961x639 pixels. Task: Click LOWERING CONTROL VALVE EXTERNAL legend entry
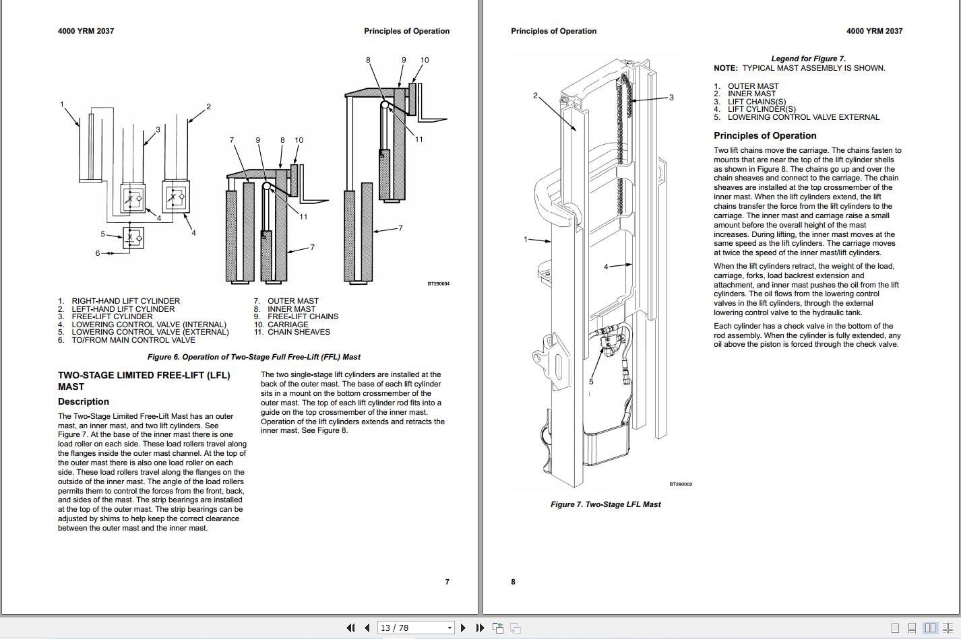click(803, 117)
